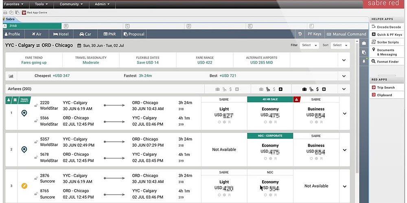Screen dimensions: 407x203
Task: Click the suitcase icon in the side strip
Action: click(364, 43)
